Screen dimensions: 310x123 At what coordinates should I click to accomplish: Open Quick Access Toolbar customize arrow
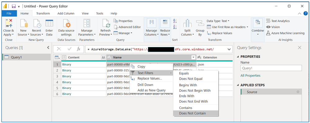[19, 6]
